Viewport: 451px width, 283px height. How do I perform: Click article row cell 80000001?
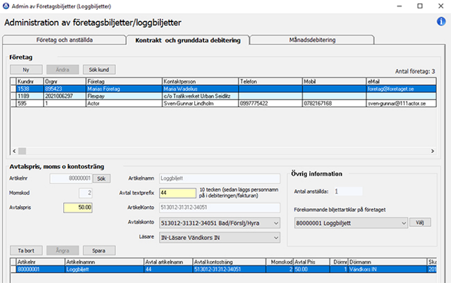[40, 269]
